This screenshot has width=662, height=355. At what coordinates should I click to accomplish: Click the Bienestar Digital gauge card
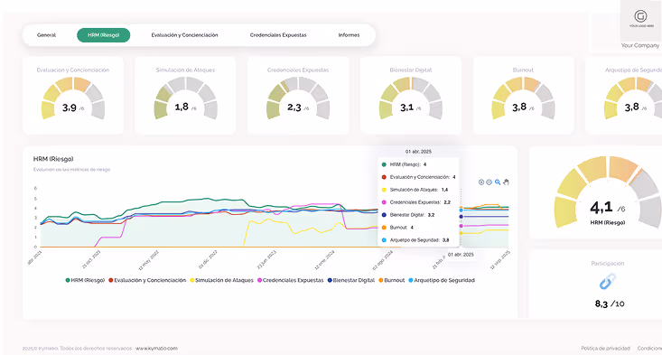[411, 96]
